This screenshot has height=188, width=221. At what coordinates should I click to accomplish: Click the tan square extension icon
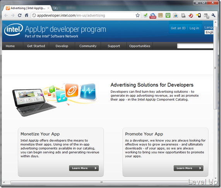click(x=160, y=15)
